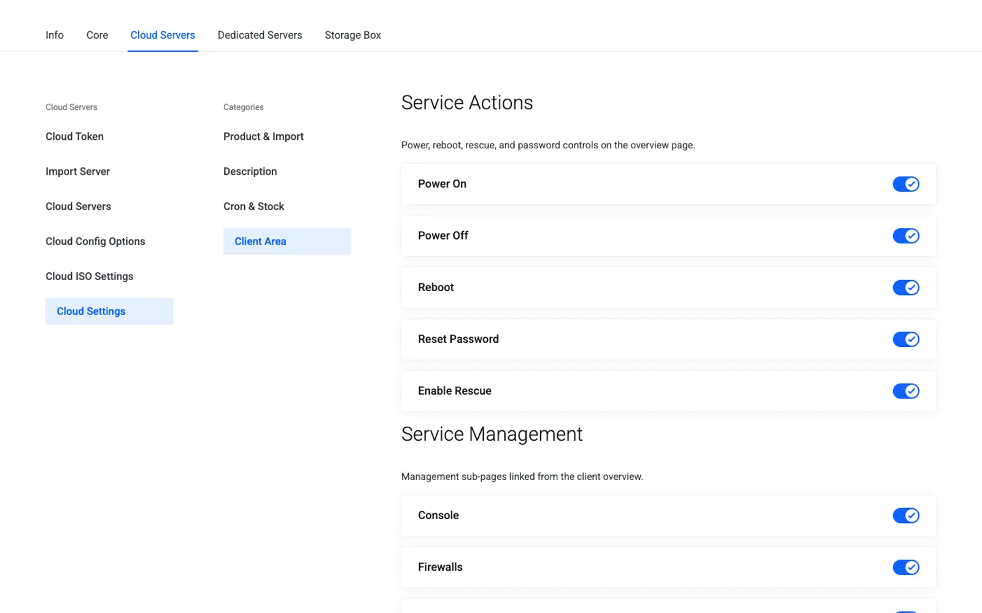Open Import Server page
Viewport: 982px width, 613px height.
pos(77,172)
